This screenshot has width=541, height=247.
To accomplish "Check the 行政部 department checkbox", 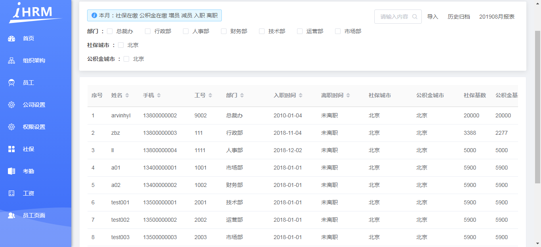I will click(x=148, y=31).
